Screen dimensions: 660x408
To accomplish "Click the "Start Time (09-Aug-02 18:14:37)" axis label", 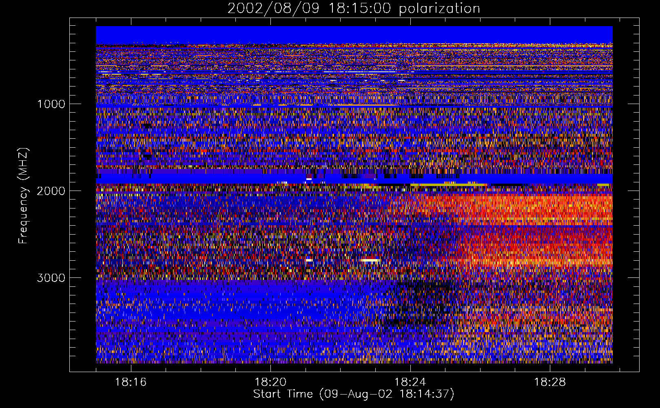I will pos(354,394).
